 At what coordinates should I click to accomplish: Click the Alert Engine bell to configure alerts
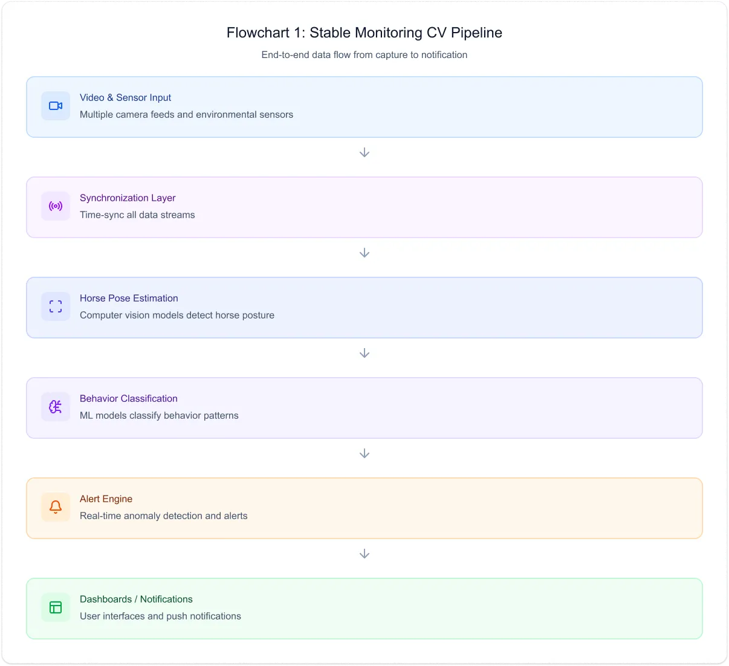pos(55,506)
